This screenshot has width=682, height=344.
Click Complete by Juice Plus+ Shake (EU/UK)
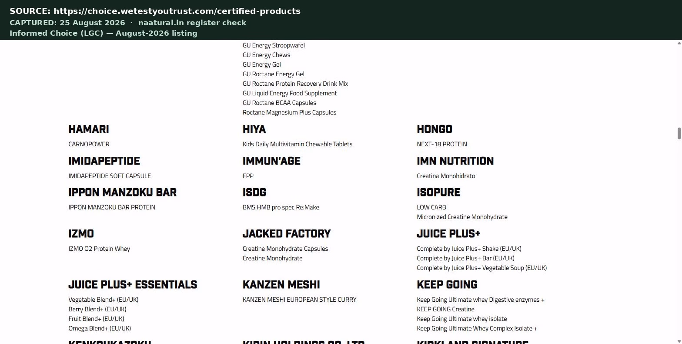469,249
